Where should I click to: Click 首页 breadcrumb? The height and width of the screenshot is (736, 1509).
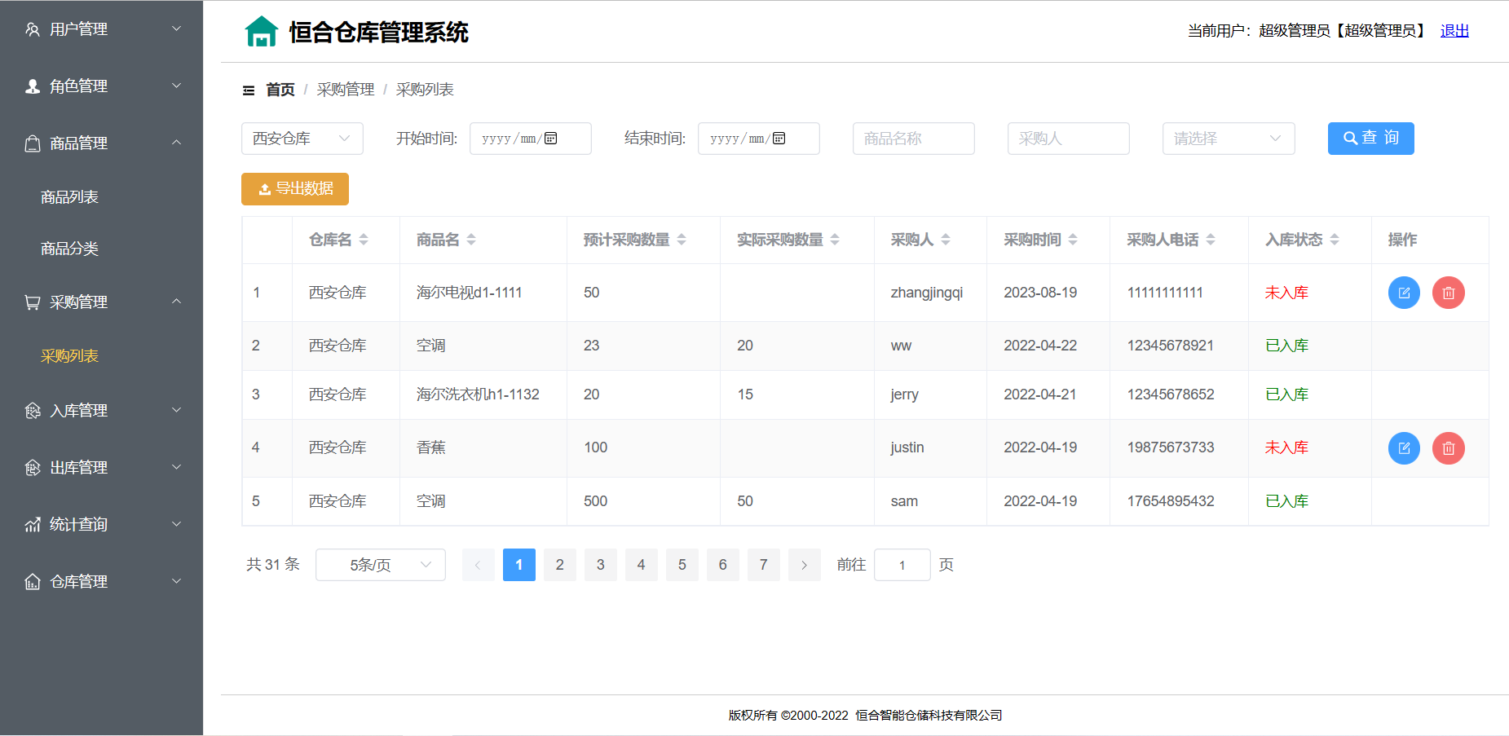280,90
